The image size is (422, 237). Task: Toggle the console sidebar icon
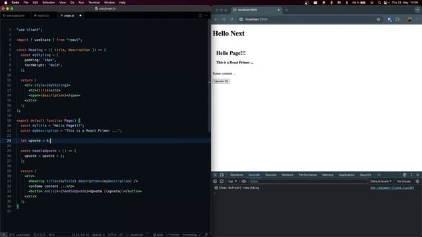click(215, 182)
